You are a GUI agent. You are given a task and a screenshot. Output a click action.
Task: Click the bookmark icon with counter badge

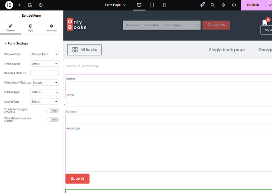click(x=266, y=22)
